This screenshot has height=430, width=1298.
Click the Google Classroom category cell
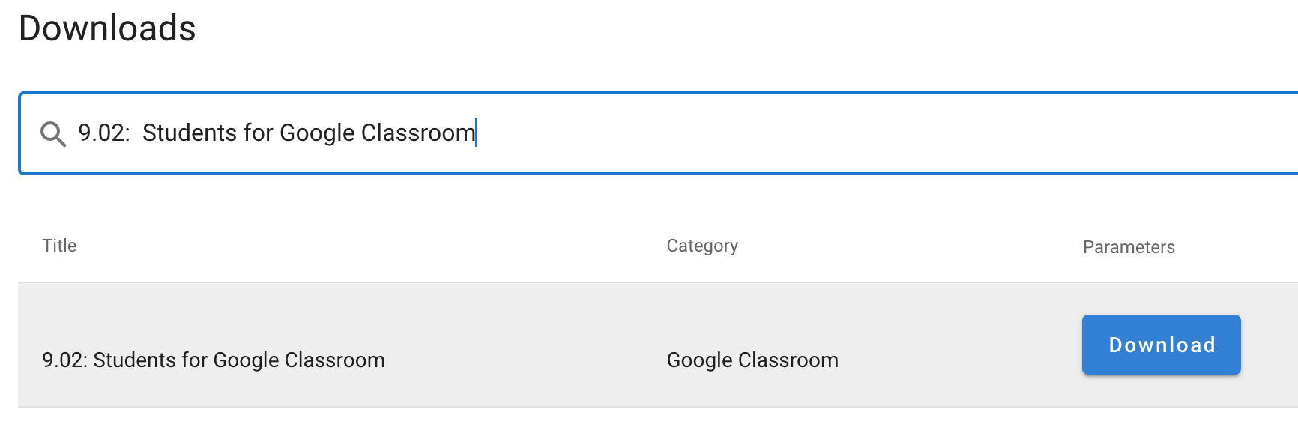[752, 360]
